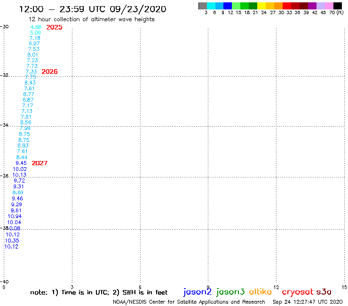This screenshot has height=306, width=348.
Task: Click the cryosat satellite label
Action: (x=298, y=292)
